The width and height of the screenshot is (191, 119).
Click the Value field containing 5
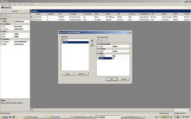(x=121, y=58)
